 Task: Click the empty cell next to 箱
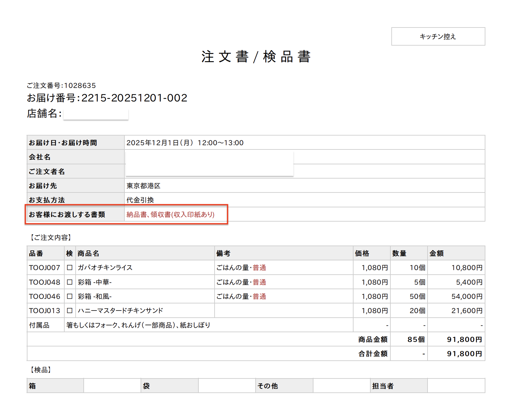[112, 386]
